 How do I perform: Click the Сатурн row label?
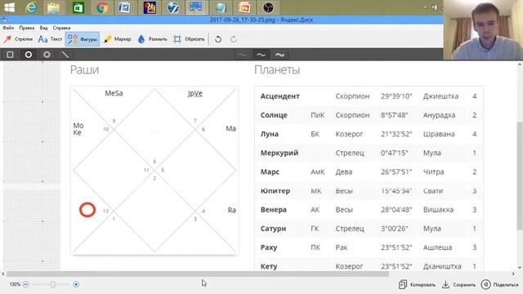(x=273, y=229)
